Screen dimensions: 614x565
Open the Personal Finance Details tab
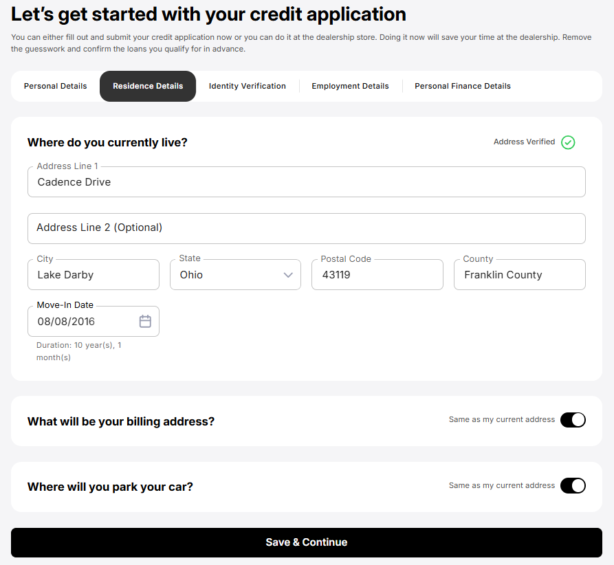(463, 86)
